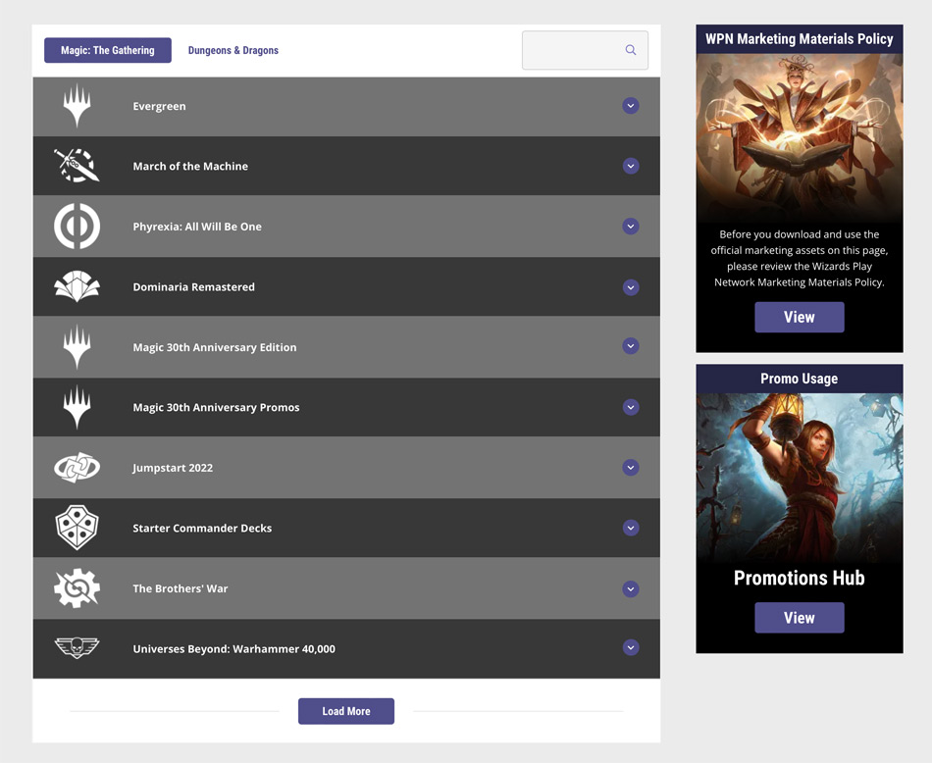The height and width of the screenshot is (763, 932).
Task: Click The Brothers' War gear icon
Action: coord(77,588)
